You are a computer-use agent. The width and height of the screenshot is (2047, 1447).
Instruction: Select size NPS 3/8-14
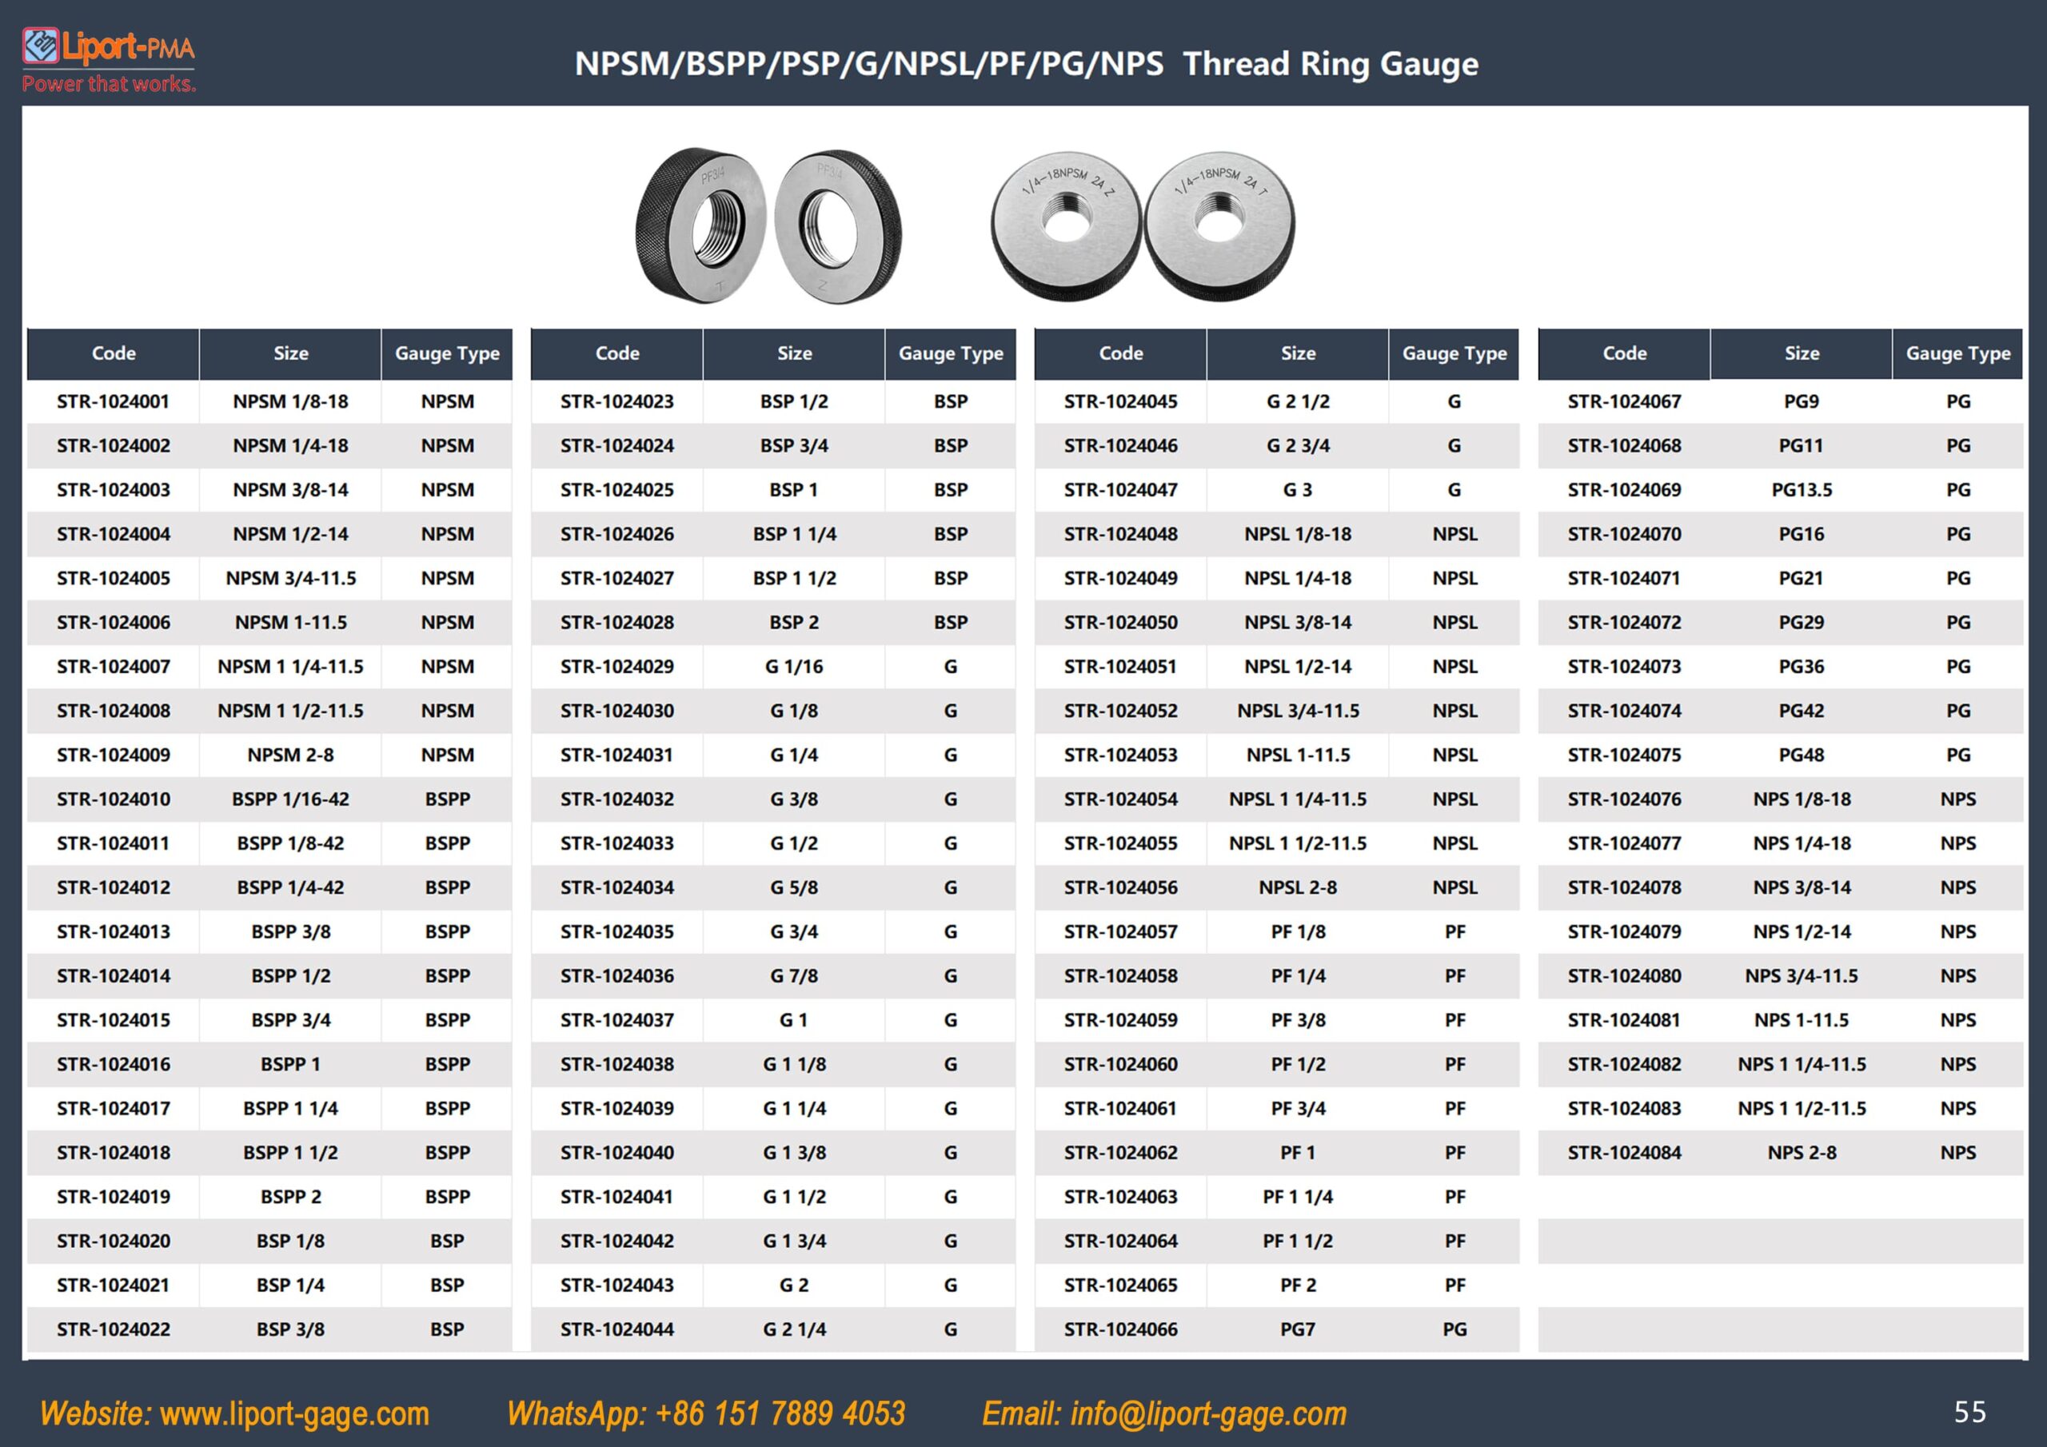pyautogui.click(x=1802, y=887)
